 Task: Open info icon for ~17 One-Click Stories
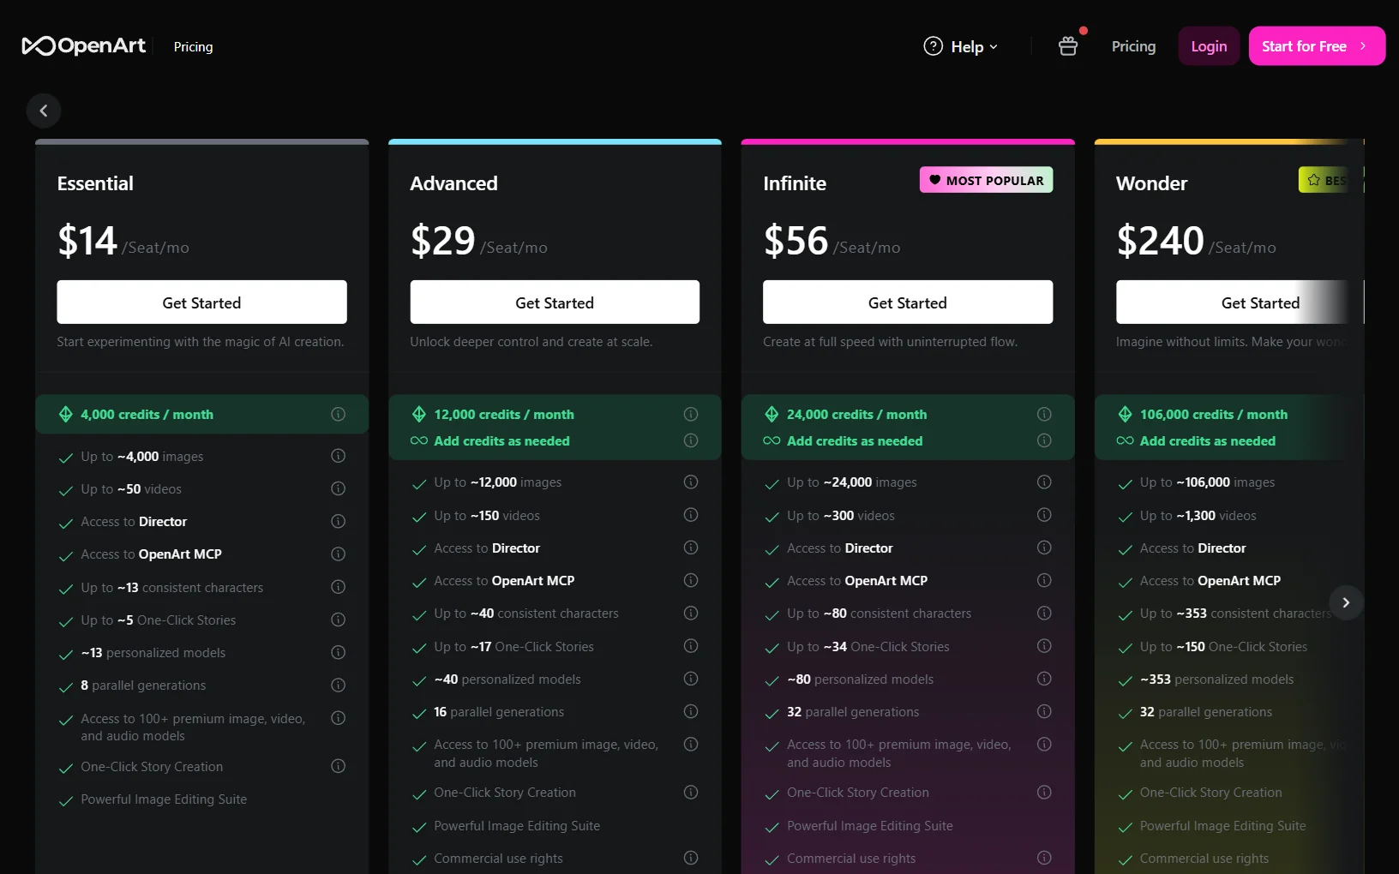691,646
